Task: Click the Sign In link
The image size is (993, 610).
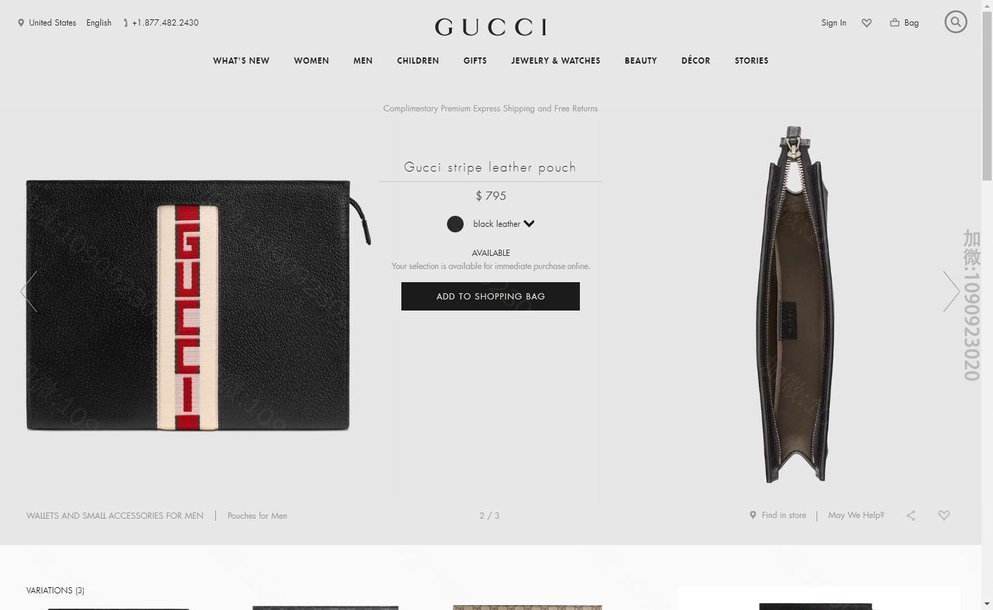Action: [x=834, y=23]
